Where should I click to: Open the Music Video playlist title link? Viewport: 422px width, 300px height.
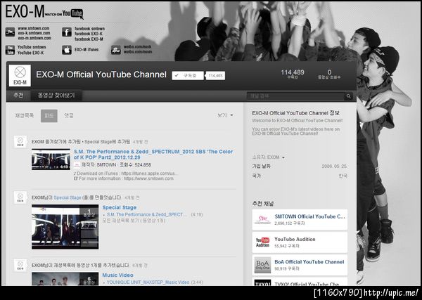pyautogui.click(x=117, y=275)
